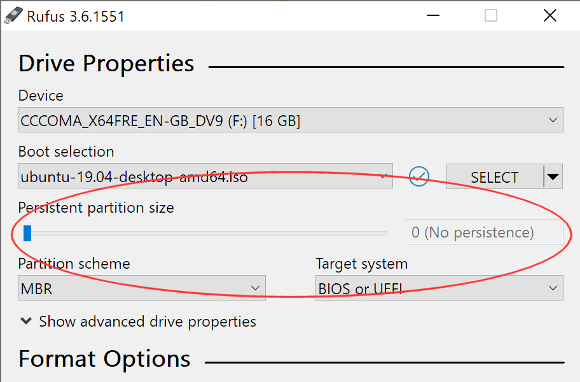This screenshot has height=382, width=580.
Task: Open the SELECT button's split arrow menu
Action: click(553, 176)
